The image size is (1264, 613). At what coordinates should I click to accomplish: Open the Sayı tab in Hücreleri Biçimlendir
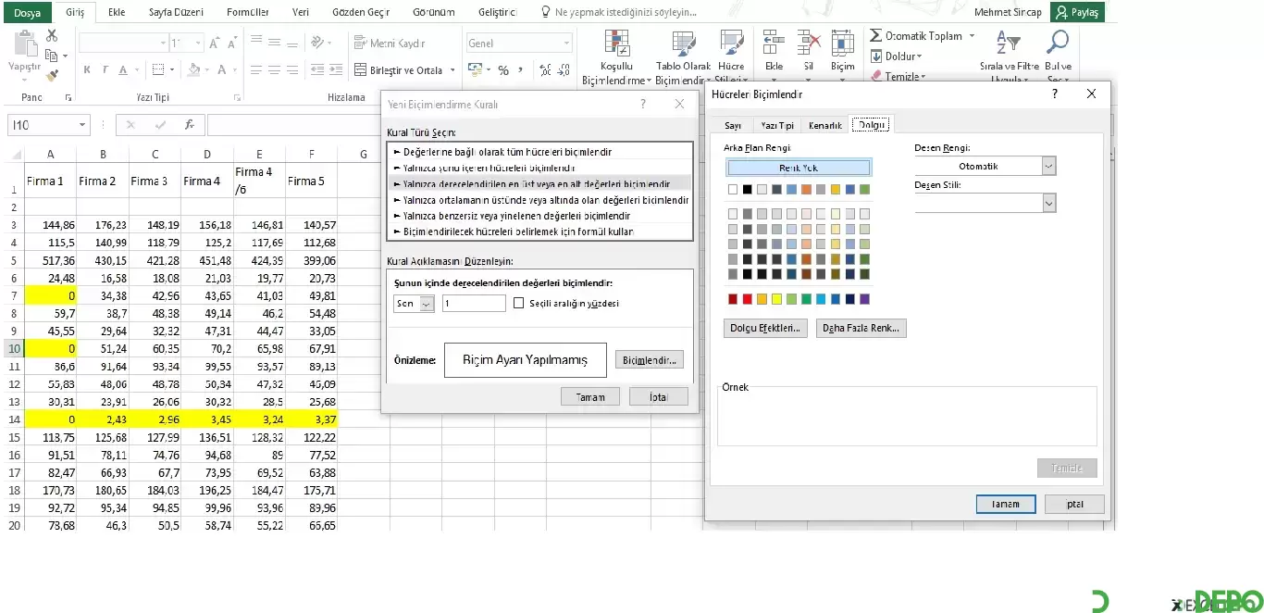click(x=733, y=125)
